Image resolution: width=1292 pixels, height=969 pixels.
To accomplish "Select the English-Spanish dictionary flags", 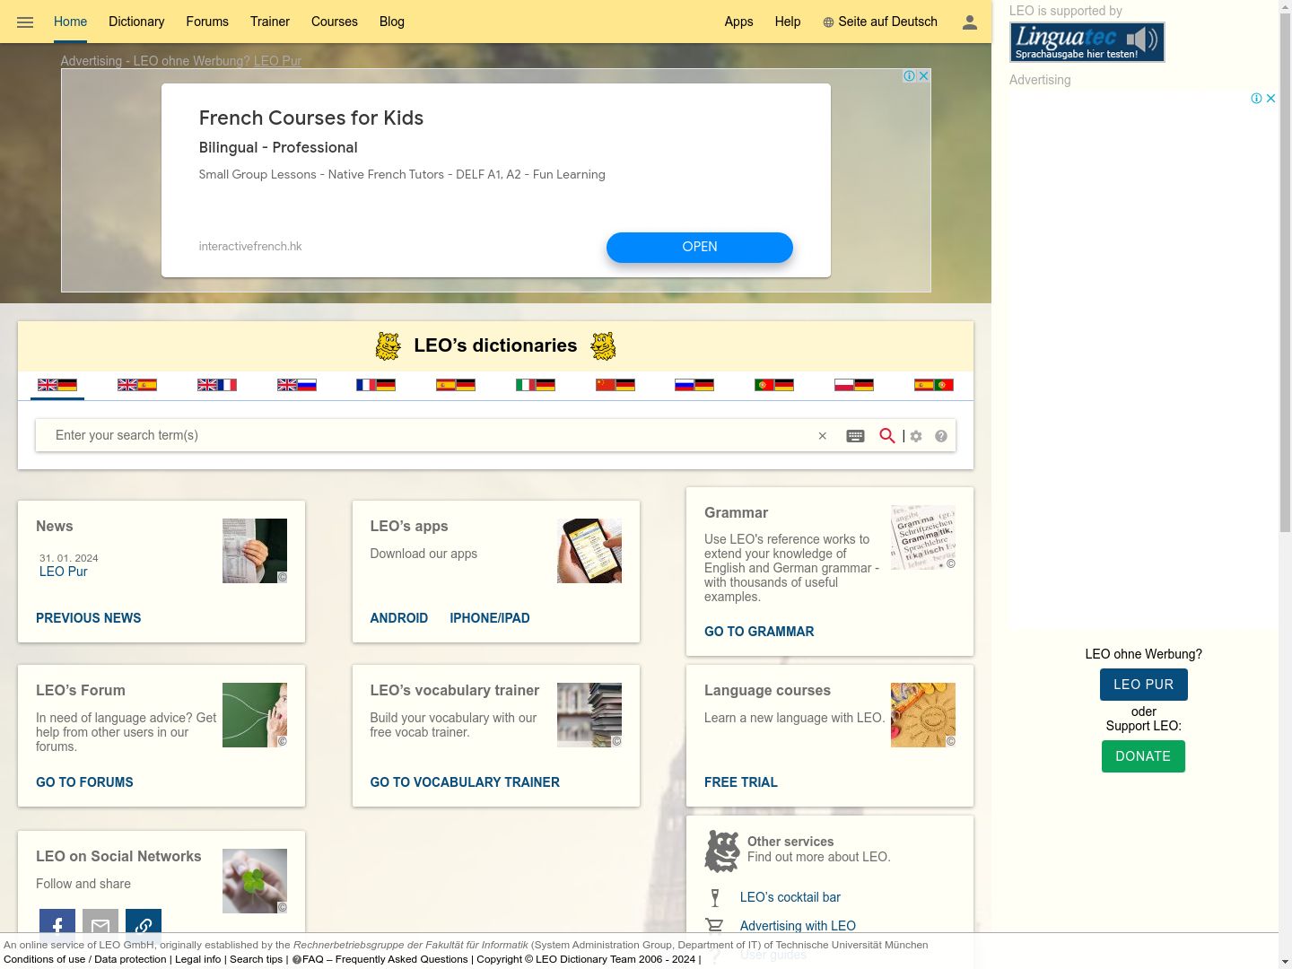I will tap(137, 385).
